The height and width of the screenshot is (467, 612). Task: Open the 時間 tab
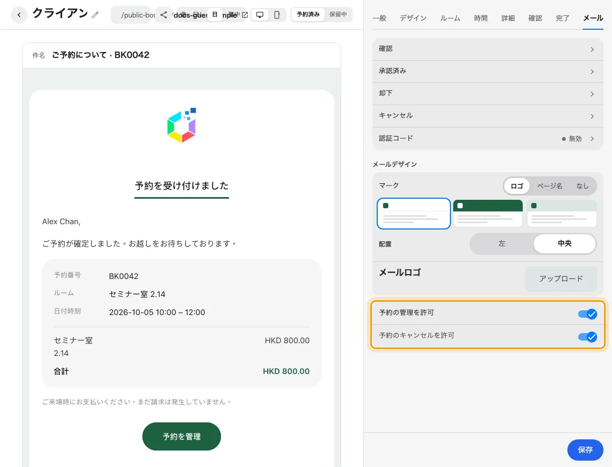click(x=480, y=18)
